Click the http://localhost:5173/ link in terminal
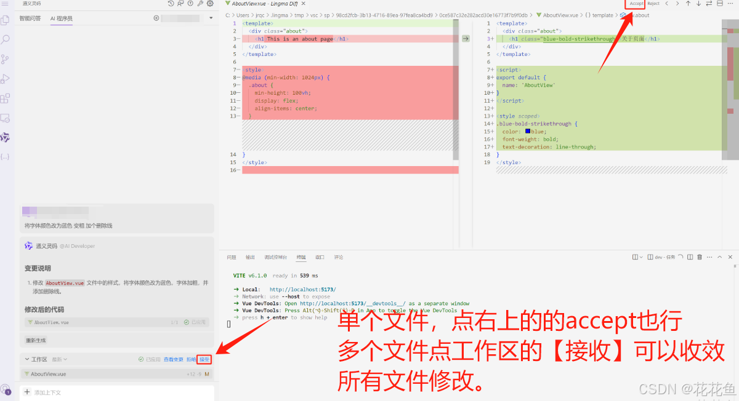This screenshot has width=739, height=401. coord(303,289)
